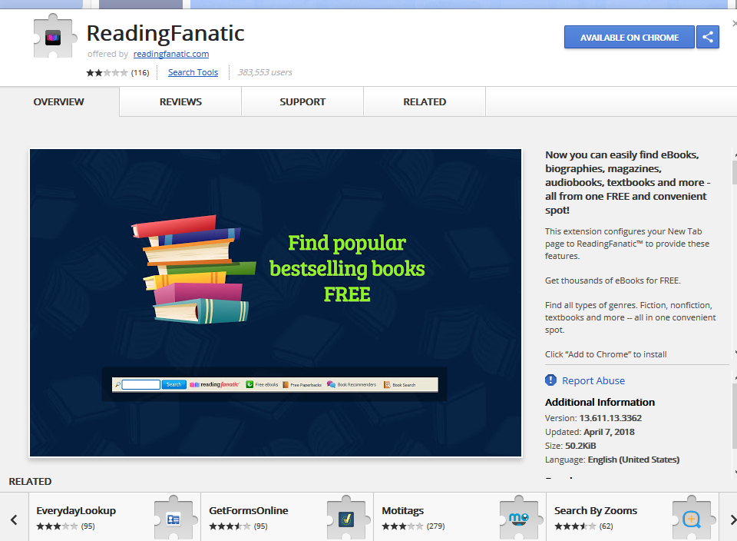Click the Size 50.2KiB text
The image size is (737, 541).
coord(570,446)
